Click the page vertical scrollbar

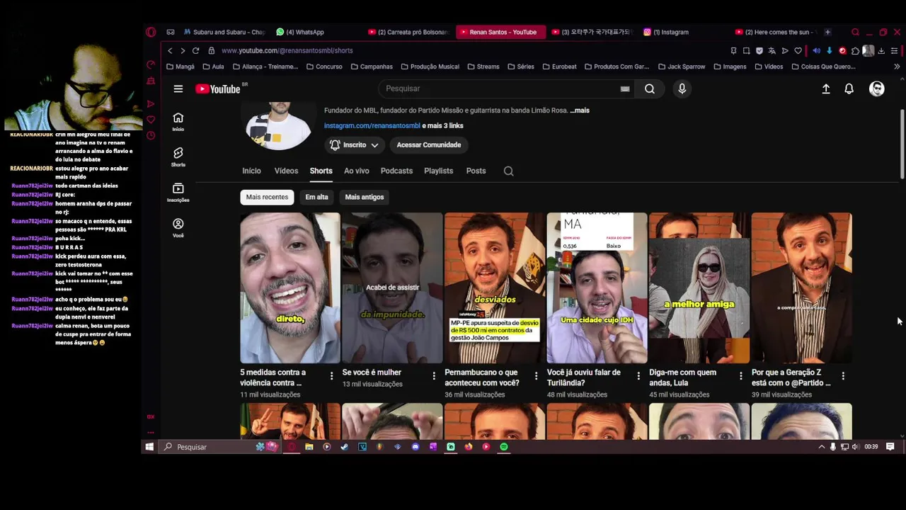[902, 144]
